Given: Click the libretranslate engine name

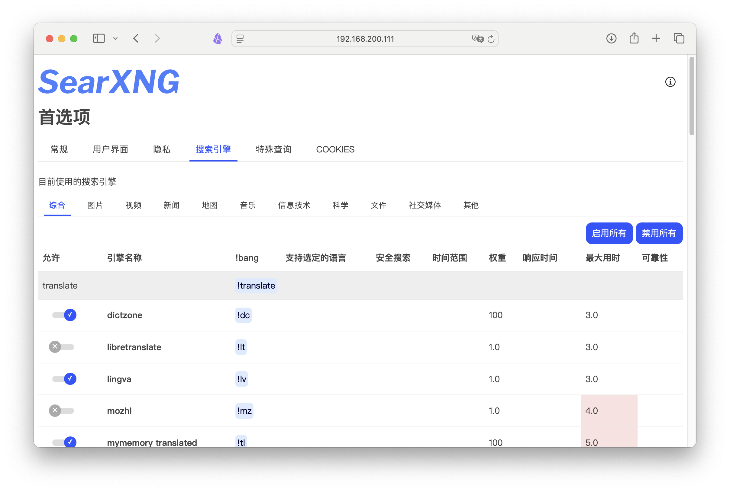Looking at the screenshot, I should [x=134, y=347].
